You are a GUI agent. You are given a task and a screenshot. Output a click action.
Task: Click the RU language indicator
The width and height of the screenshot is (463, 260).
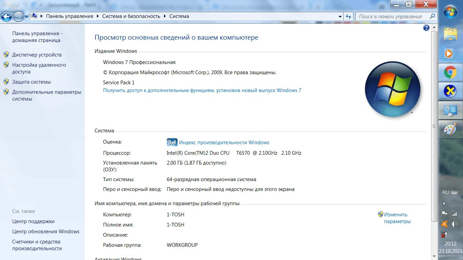click(x=446, y=192)
